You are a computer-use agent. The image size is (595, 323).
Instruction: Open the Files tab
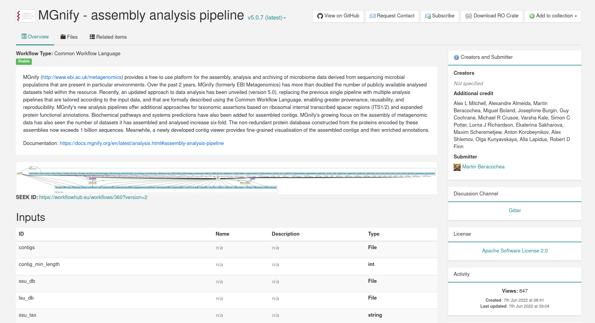69,37
